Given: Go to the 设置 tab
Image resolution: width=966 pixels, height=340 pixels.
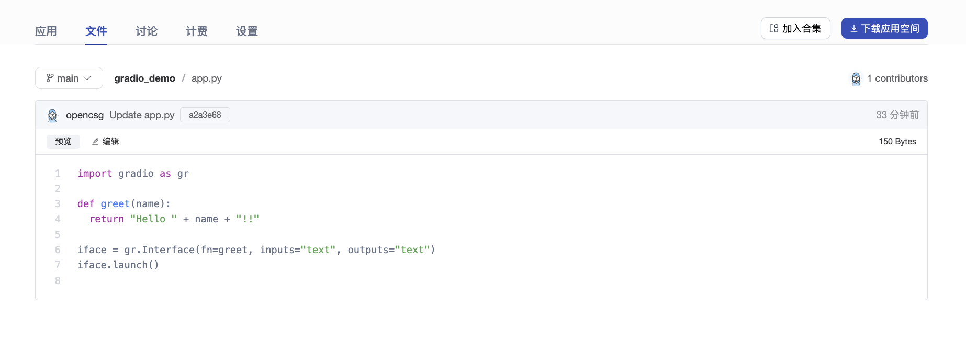Looking at the screenshot, I should (247, 31).
